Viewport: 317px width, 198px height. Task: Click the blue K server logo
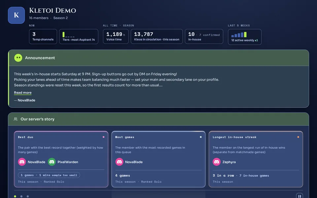tap(17, 15)
